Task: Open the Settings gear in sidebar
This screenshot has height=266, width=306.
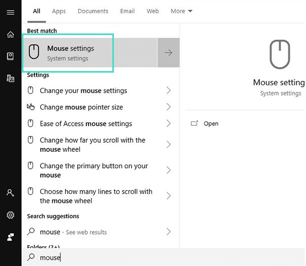Action: [10, 215]
